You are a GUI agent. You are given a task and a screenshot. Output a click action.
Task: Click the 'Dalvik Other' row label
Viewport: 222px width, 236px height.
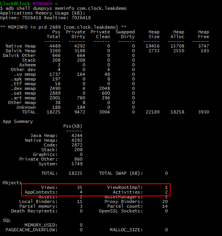click(19, 55)
